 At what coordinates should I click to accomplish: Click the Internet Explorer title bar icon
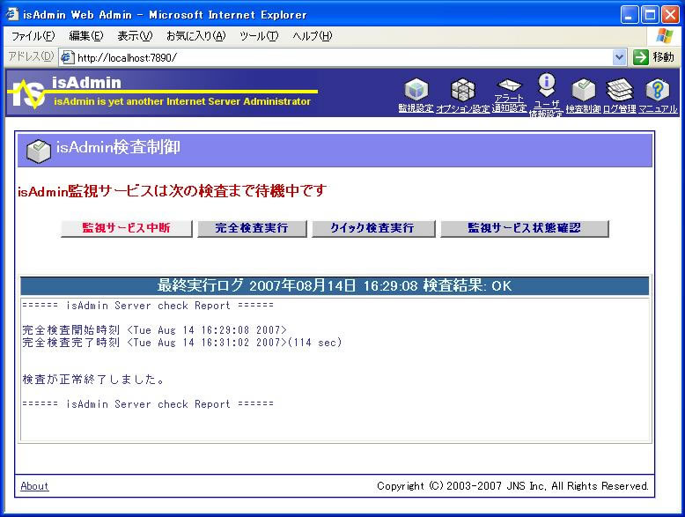click(x=11, y=14)
